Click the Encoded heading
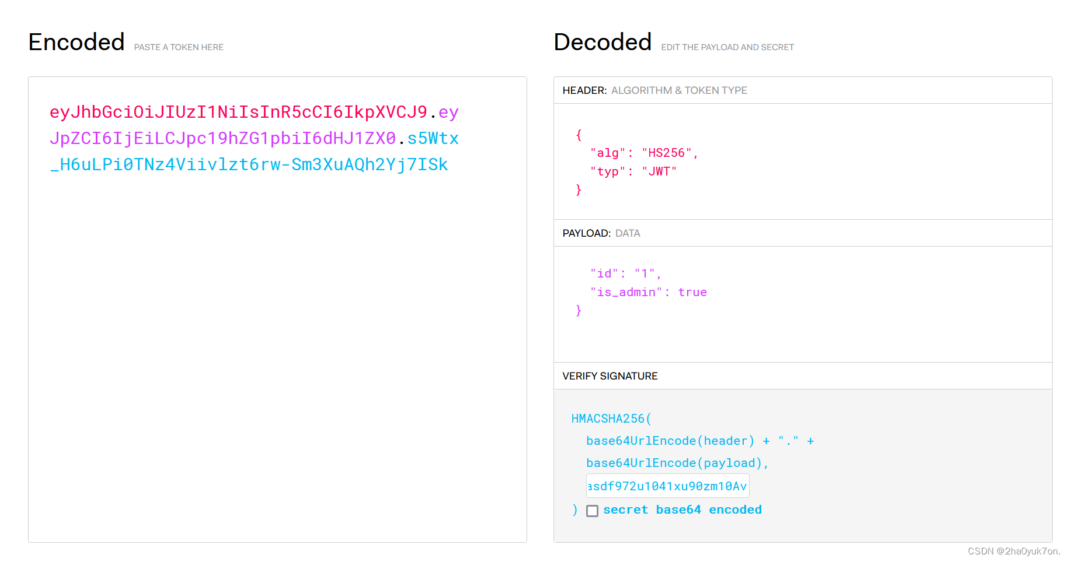The image size is (1069, 562). 76,42
